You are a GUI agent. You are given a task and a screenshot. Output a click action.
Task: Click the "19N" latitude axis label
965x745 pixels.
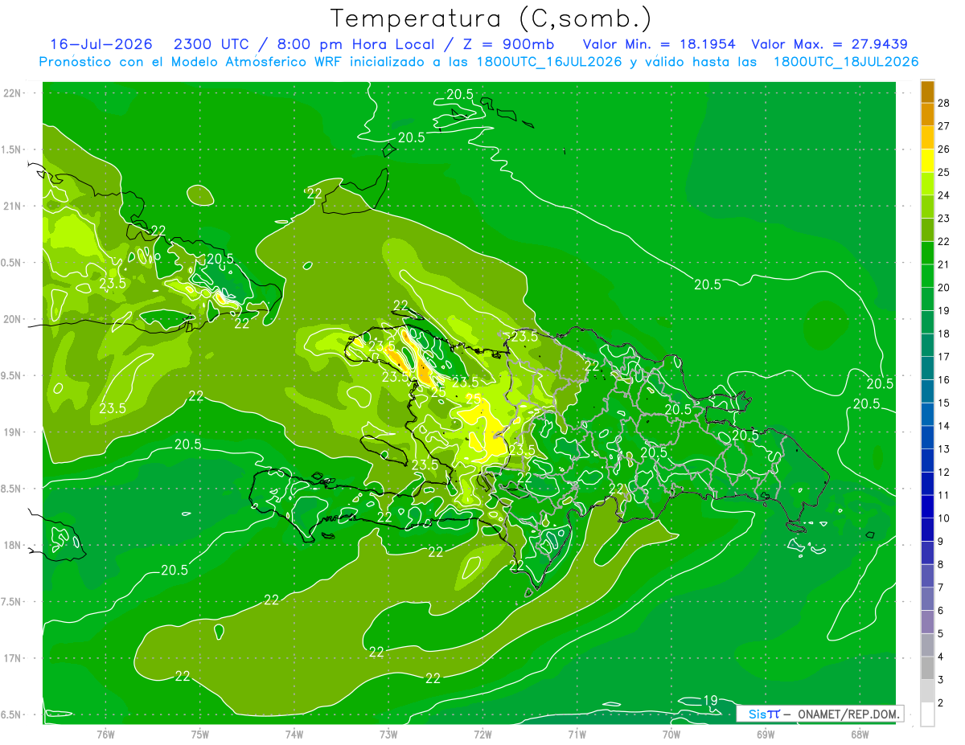click(x=14, y=432)
